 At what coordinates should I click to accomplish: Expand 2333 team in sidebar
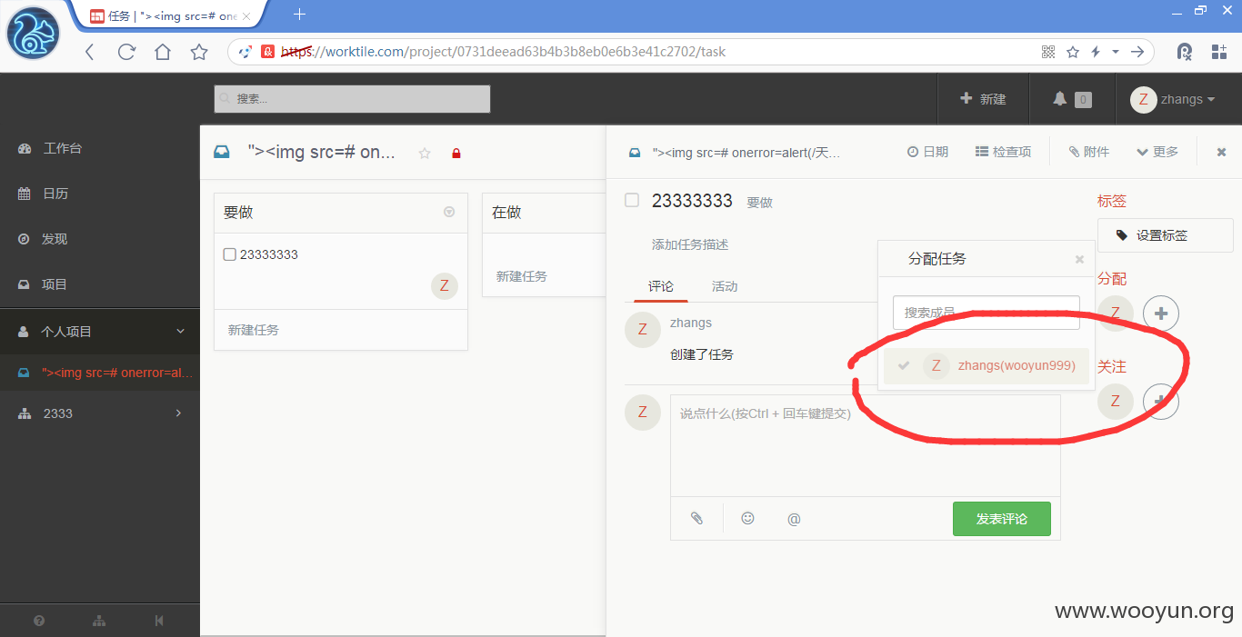click(x=100, y=413)
